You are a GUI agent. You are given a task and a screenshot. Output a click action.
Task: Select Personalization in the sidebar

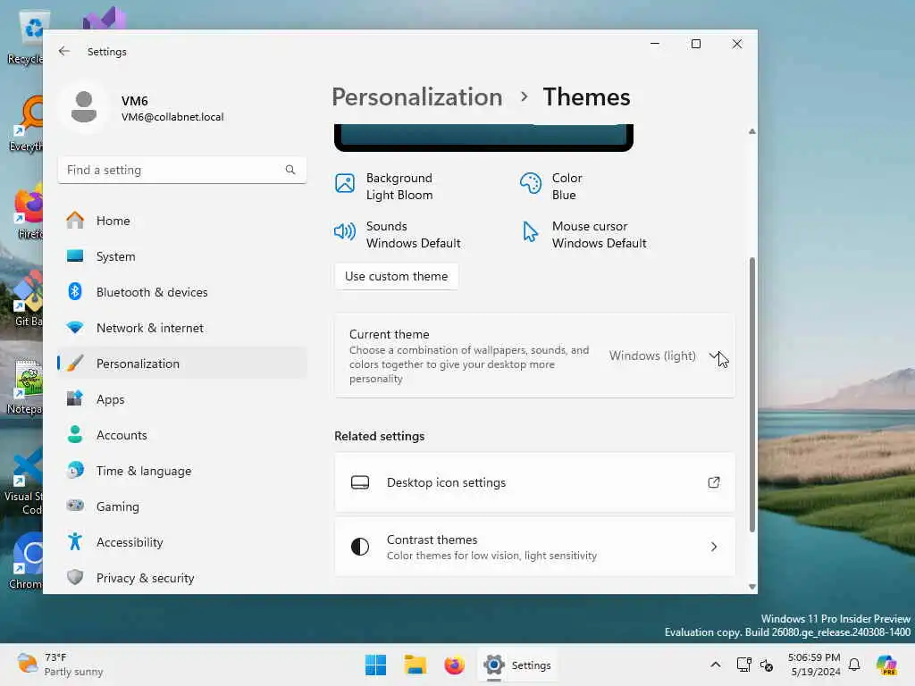point(182,363)
